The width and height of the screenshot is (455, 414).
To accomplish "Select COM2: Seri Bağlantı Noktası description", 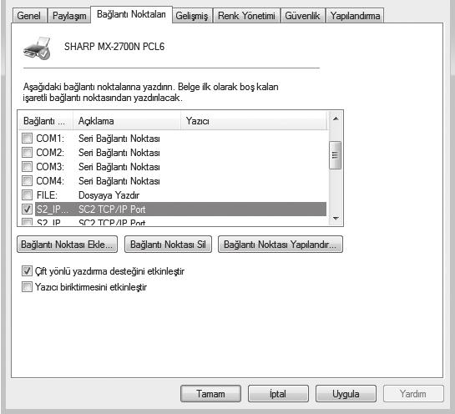I will click(x=119, y=153).
